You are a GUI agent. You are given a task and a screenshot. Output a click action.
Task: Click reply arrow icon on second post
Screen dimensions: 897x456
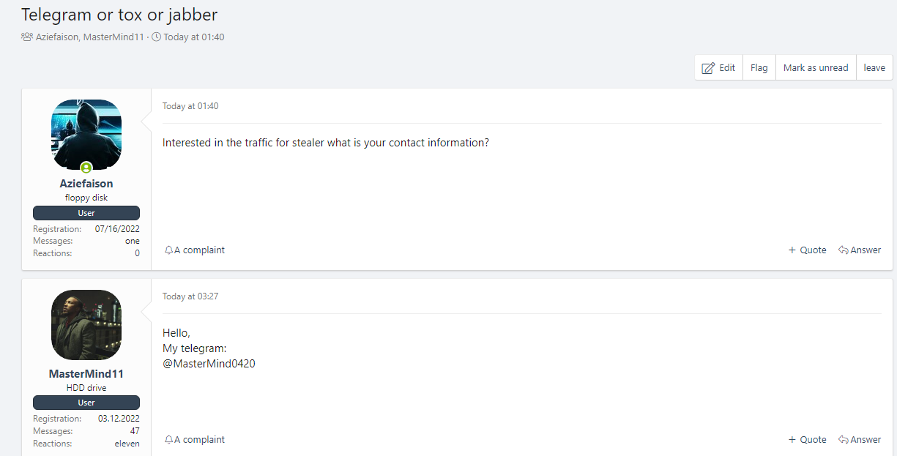coord(843,440)
